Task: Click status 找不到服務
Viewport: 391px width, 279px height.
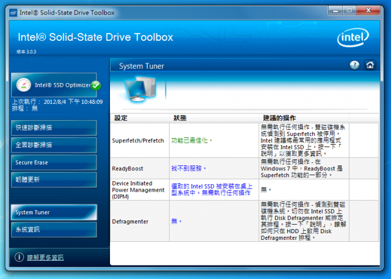Action: click(x=189, y=168)
